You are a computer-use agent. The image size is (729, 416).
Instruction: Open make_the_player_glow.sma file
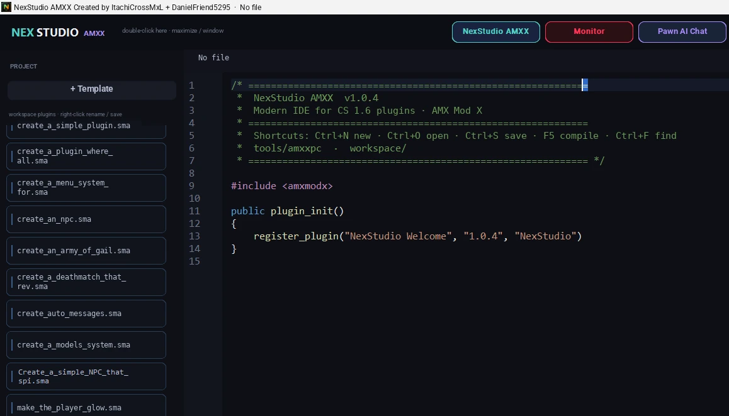[86, 406]
